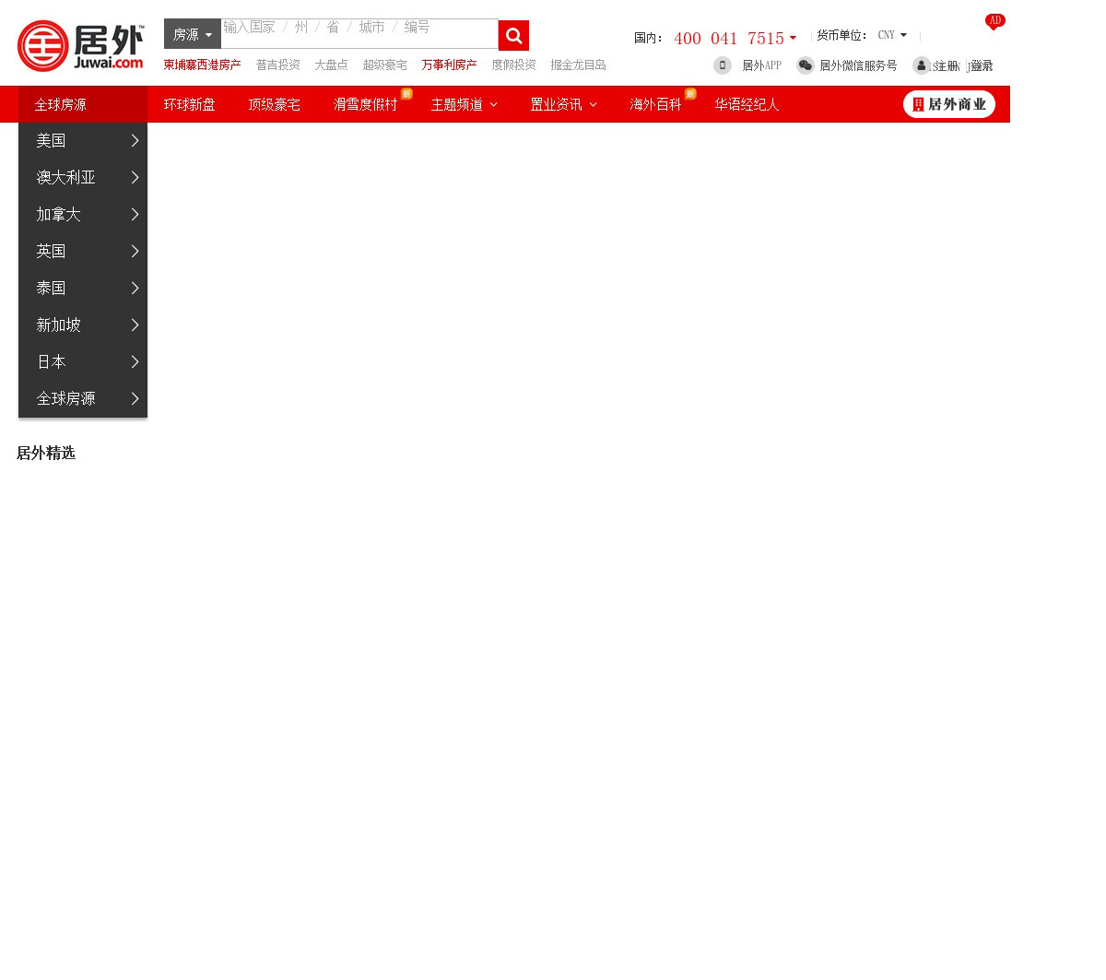Click the 居外商业 badge button
This screenshot has width=1106, height=980.
(x=949, y=104)
